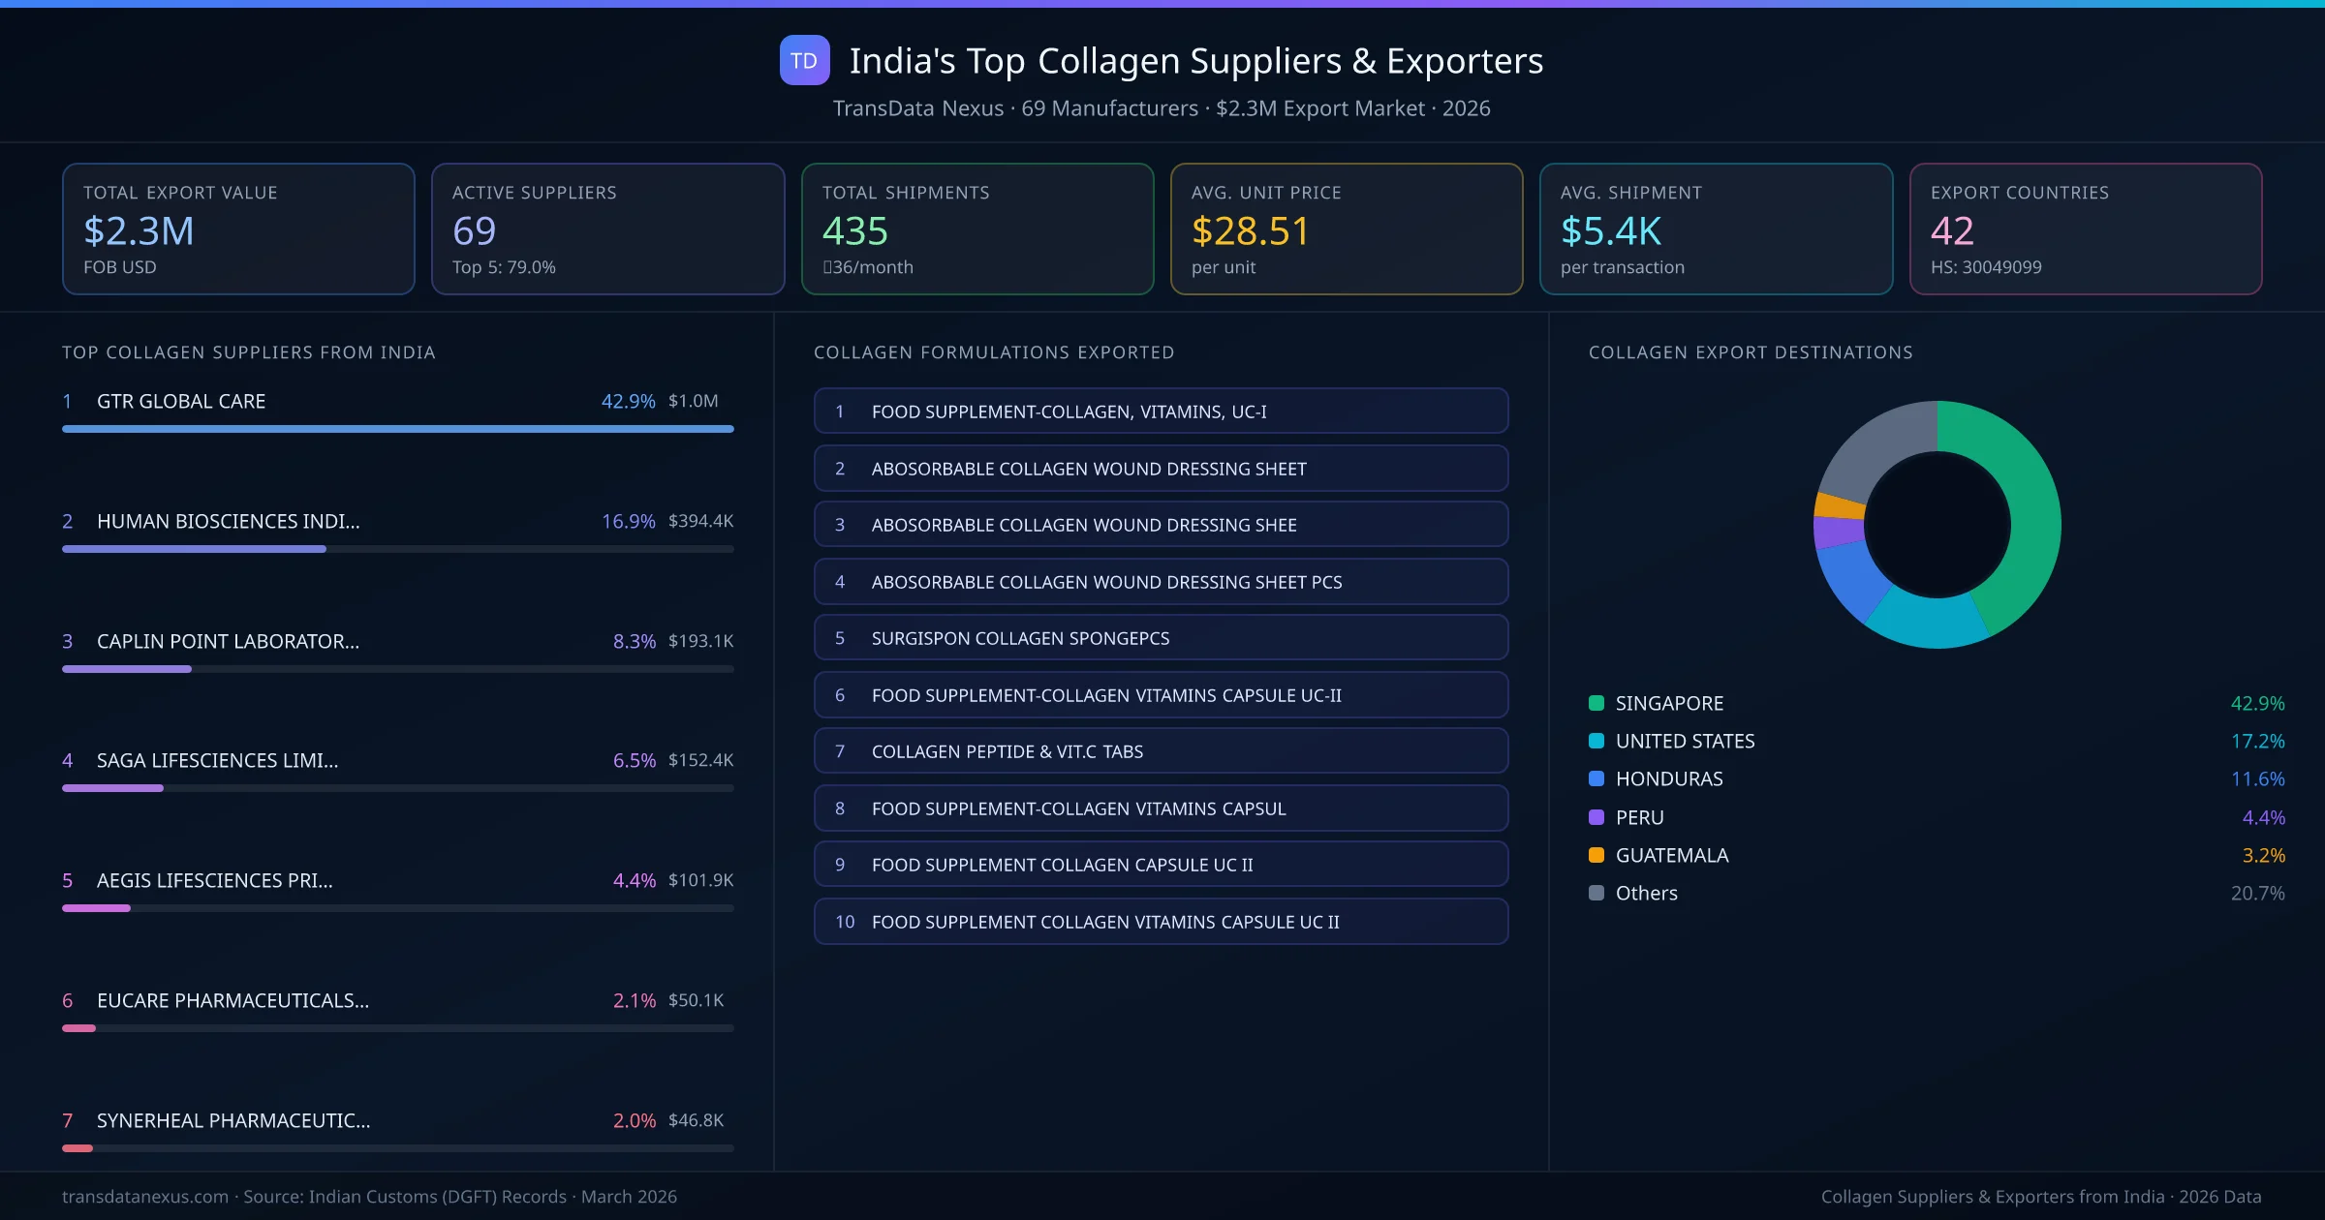2325x1220 pixels.
Task: Switch to the COLLAGEN EXPORT DESTINATIONS panel
Action: coord(1751,352)
